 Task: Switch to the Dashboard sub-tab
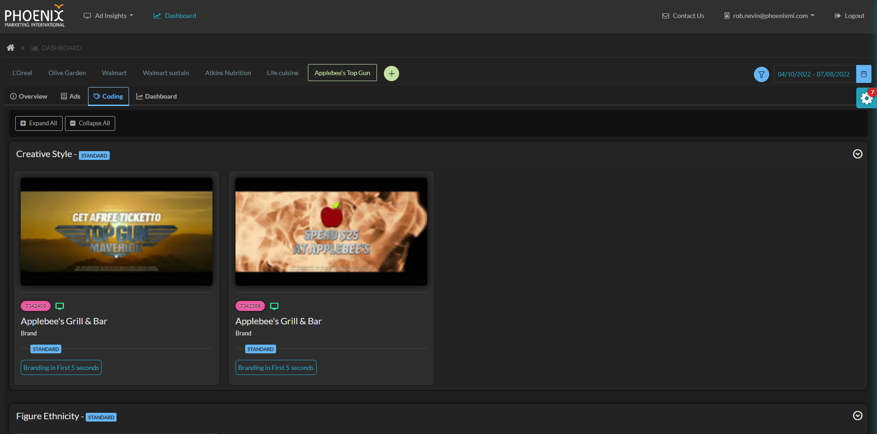[156, 96]
